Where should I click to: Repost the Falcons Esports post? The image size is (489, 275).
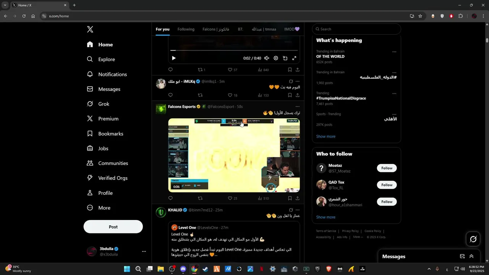pyautogui.click(x=200, y=198)
